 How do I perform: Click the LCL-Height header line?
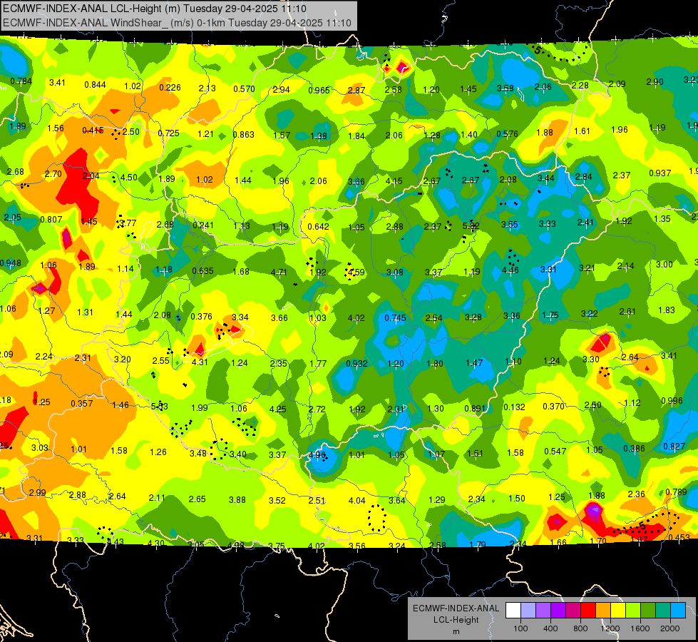pos(155,9)
